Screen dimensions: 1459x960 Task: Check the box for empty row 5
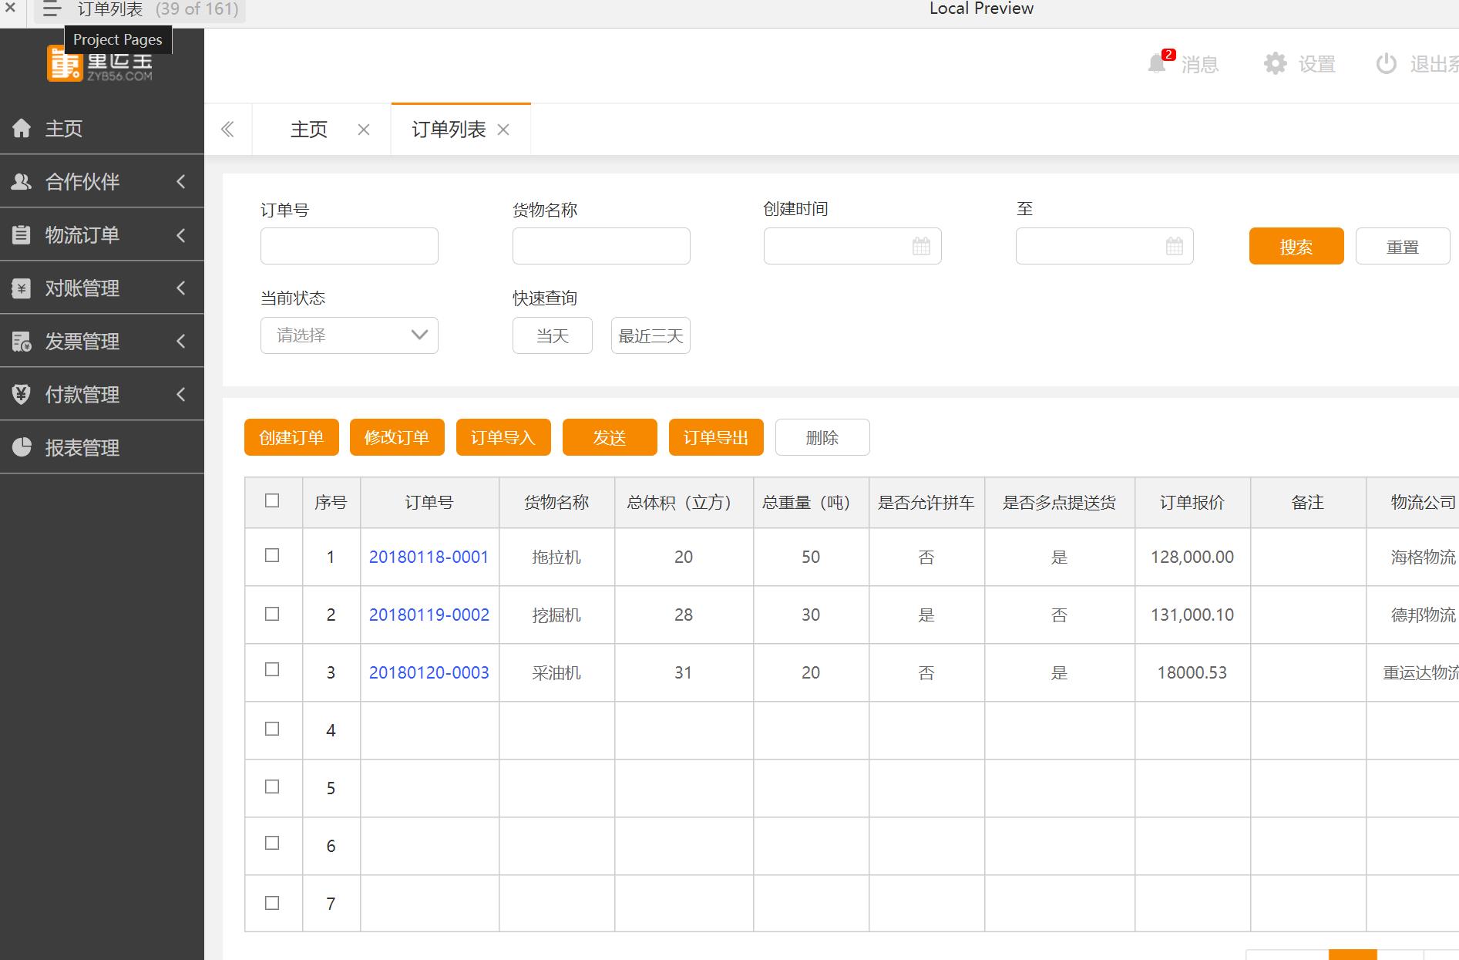tap(272, 787)
